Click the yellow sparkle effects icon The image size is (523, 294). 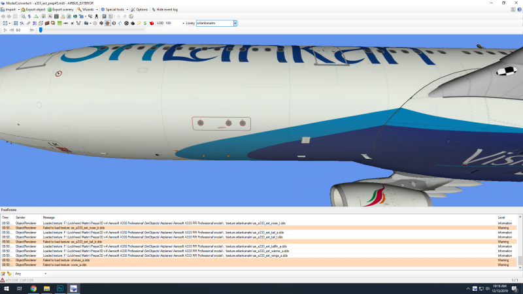pos(139,24)
